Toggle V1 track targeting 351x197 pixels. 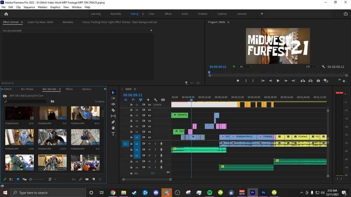pos(137,137)
